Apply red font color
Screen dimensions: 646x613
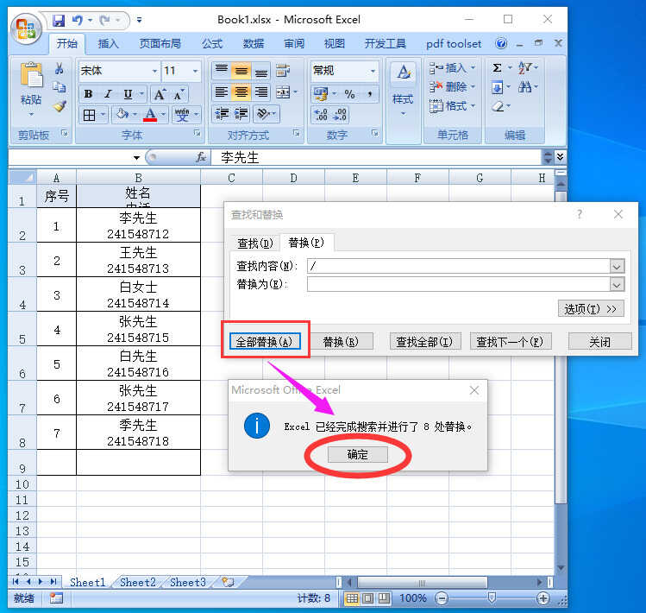tap(150, 114)
